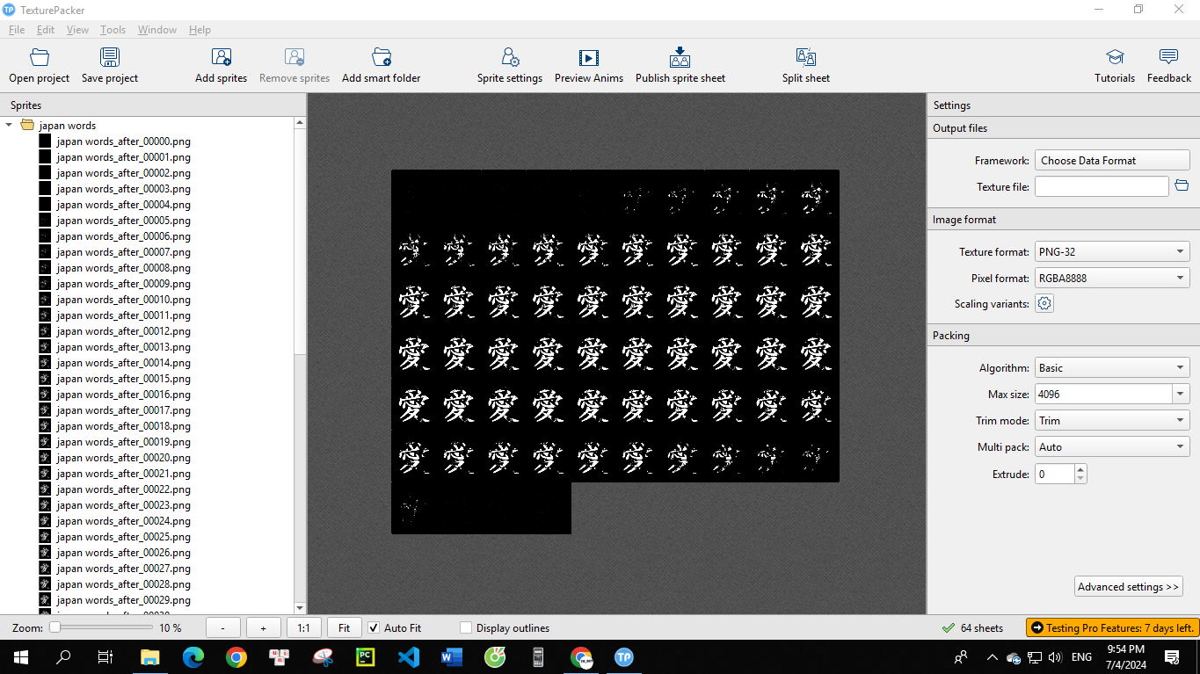
Task: Uncheck the Auto Fit checkbox
Action: click(373, 627)
